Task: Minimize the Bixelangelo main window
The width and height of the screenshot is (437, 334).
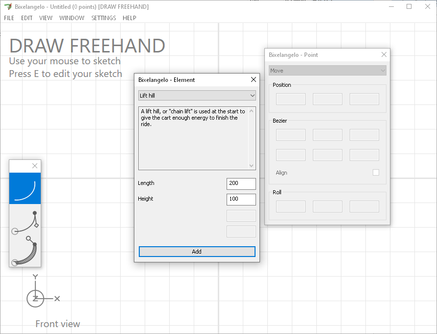Action: 391,6
